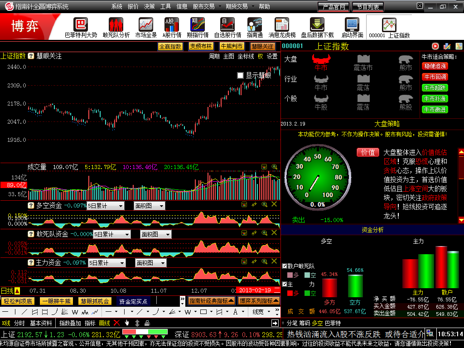Click the pin icon in 敢死队资金 panel

click(254, 233)
